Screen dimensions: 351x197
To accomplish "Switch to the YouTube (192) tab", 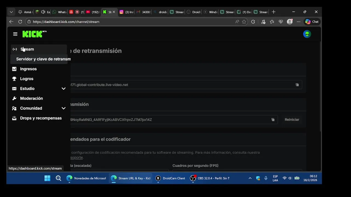I will 93,12.
